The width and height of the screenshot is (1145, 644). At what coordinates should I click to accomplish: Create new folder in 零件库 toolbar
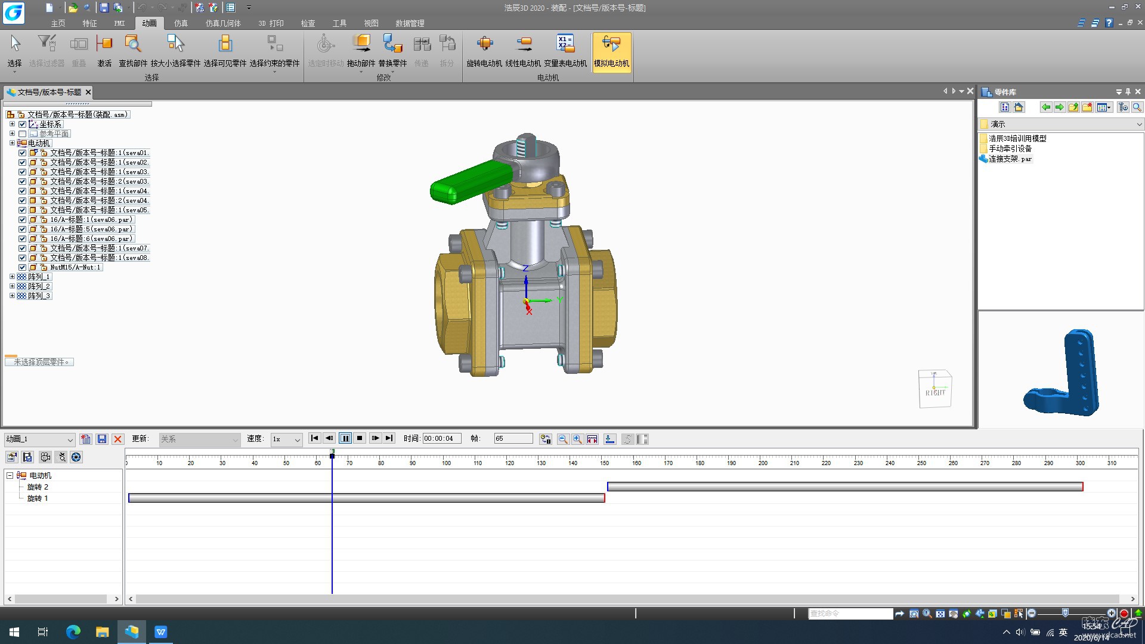[x=1087, y=107]
